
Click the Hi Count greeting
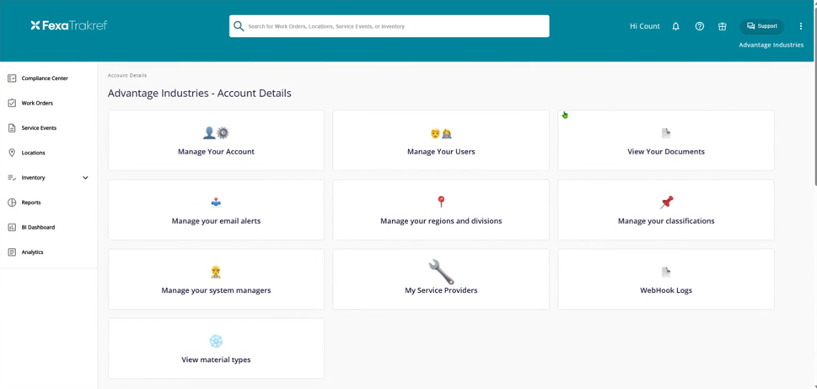point(644,26)
